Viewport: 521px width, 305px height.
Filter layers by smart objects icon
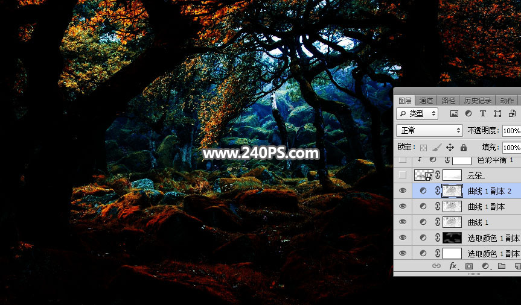pos(512,114)
